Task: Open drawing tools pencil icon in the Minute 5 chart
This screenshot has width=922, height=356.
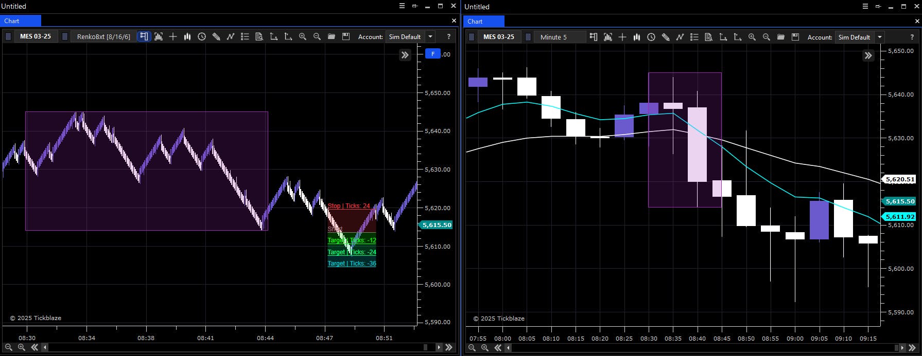Action: (666, 37)
